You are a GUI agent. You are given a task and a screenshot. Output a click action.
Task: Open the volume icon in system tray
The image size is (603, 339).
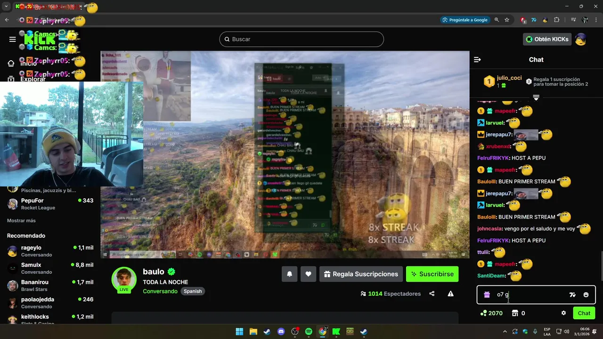(567, 331)
